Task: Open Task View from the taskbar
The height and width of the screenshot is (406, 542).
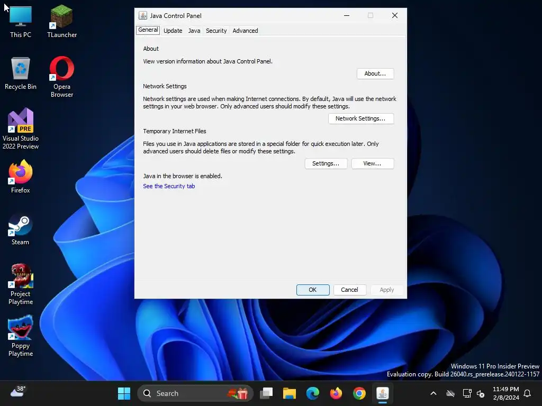Action: pos(266,393)
